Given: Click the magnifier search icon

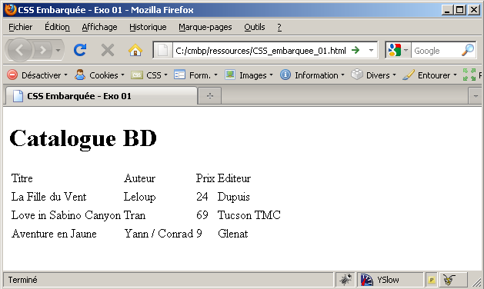Looking at the screenshot, I should [x=468, y=50].
